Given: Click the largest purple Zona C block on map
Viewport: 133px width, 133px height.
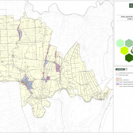Looking at the screenshot, I should point(58,67).
